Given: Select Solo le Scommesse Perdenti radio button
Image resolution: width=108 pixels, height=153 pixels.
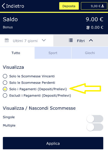Looking at the screenshot, I should point(5,83).
